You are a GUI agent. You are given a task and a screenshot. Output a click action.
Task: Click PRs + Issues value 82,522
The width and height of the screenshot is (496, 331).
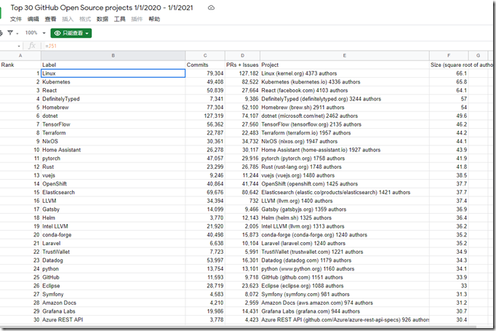[x=243, y=82]
